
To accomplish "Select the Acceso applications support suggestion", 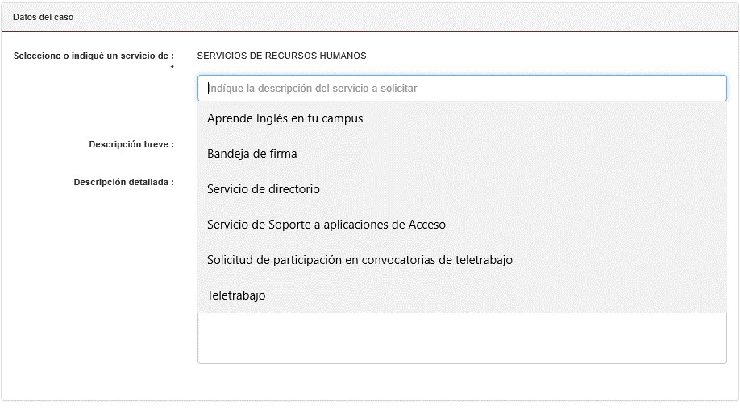I will point(326,225).
